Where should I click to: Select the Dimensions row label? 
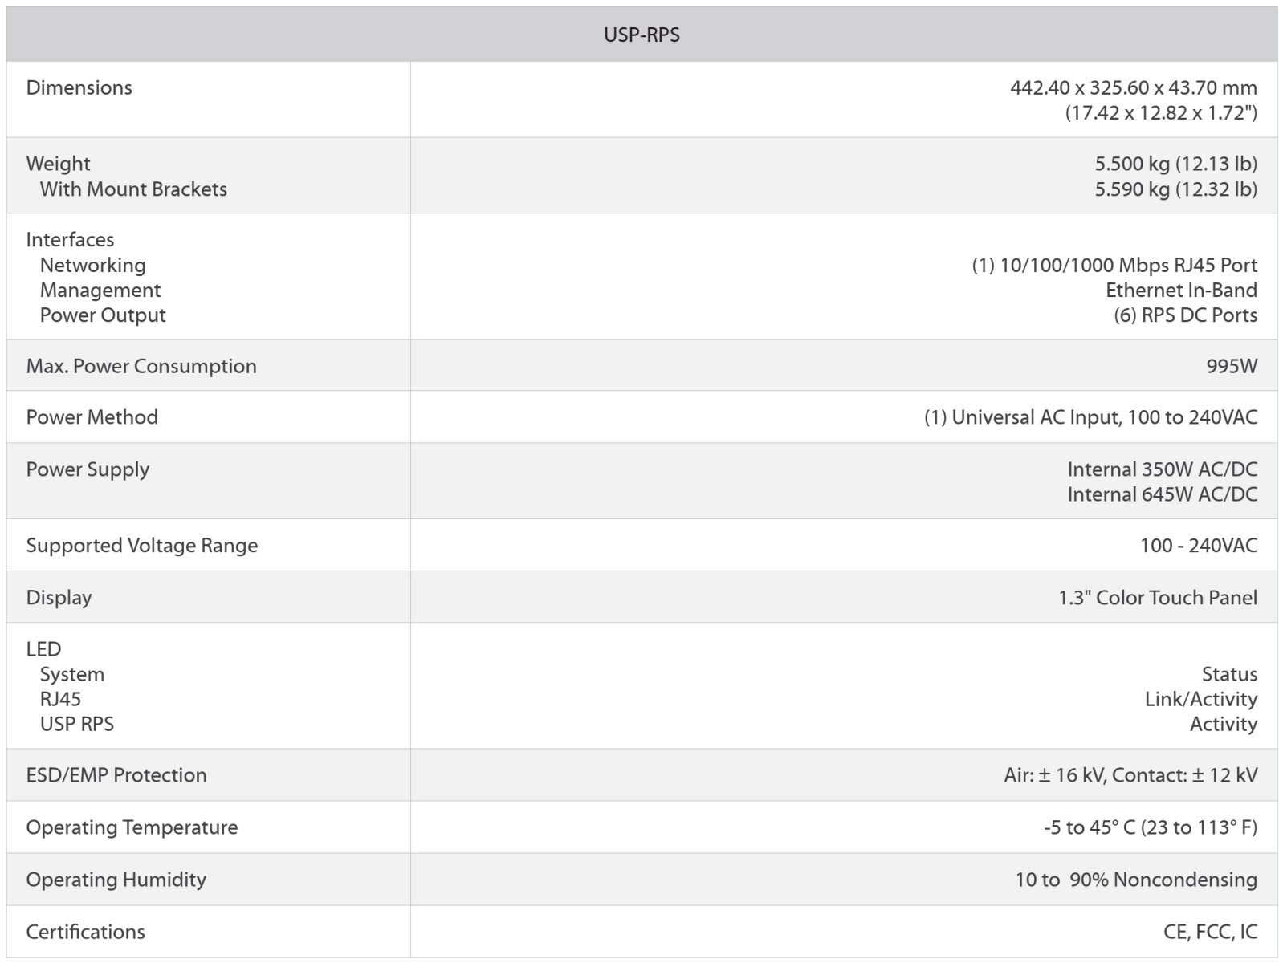tap(79, 87)
